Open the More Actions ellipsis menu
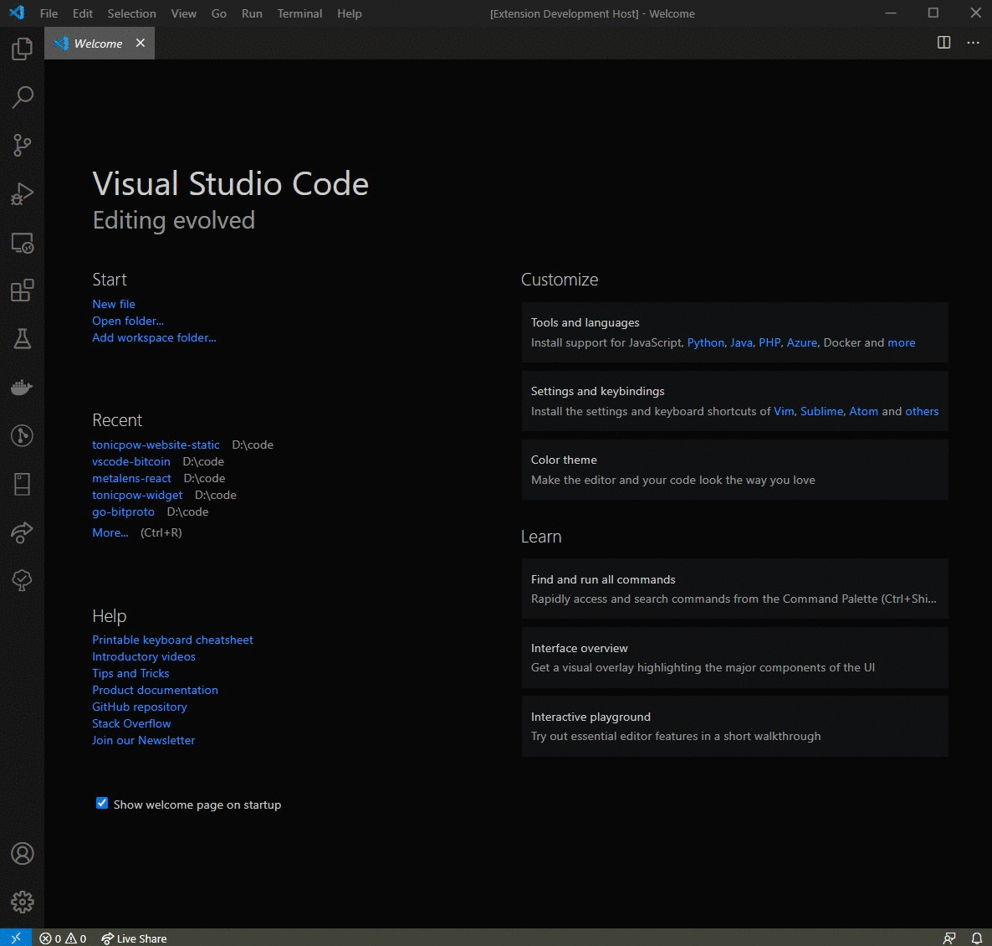992x946 pixels. tap(973, 43)
